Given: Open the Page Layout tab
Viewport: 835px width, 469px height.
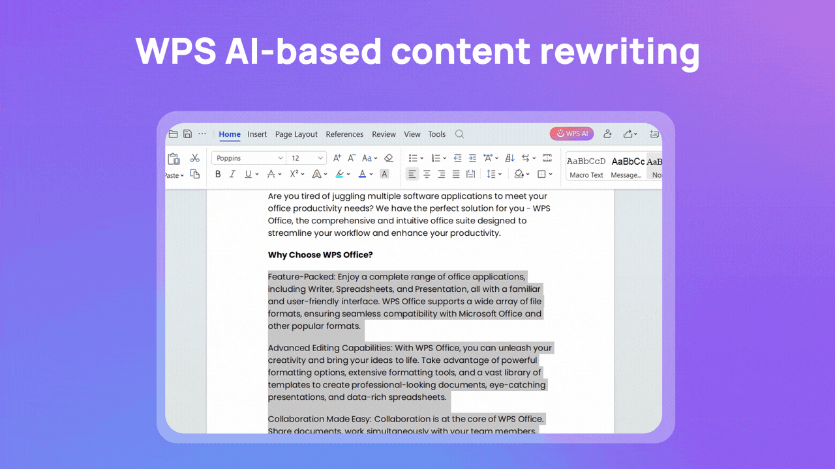Looking at the screenshot, I should 296,134.
